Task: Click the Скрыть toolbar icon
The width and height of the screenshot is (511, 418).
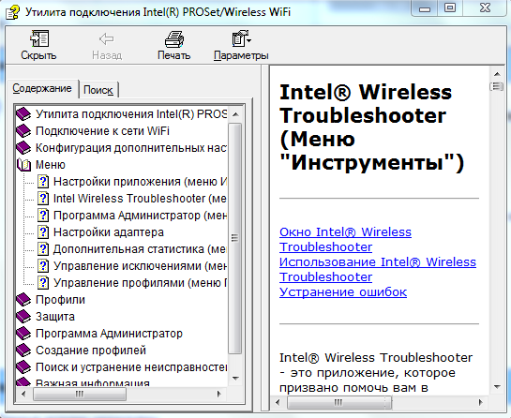Action: [x=39, y=38]
